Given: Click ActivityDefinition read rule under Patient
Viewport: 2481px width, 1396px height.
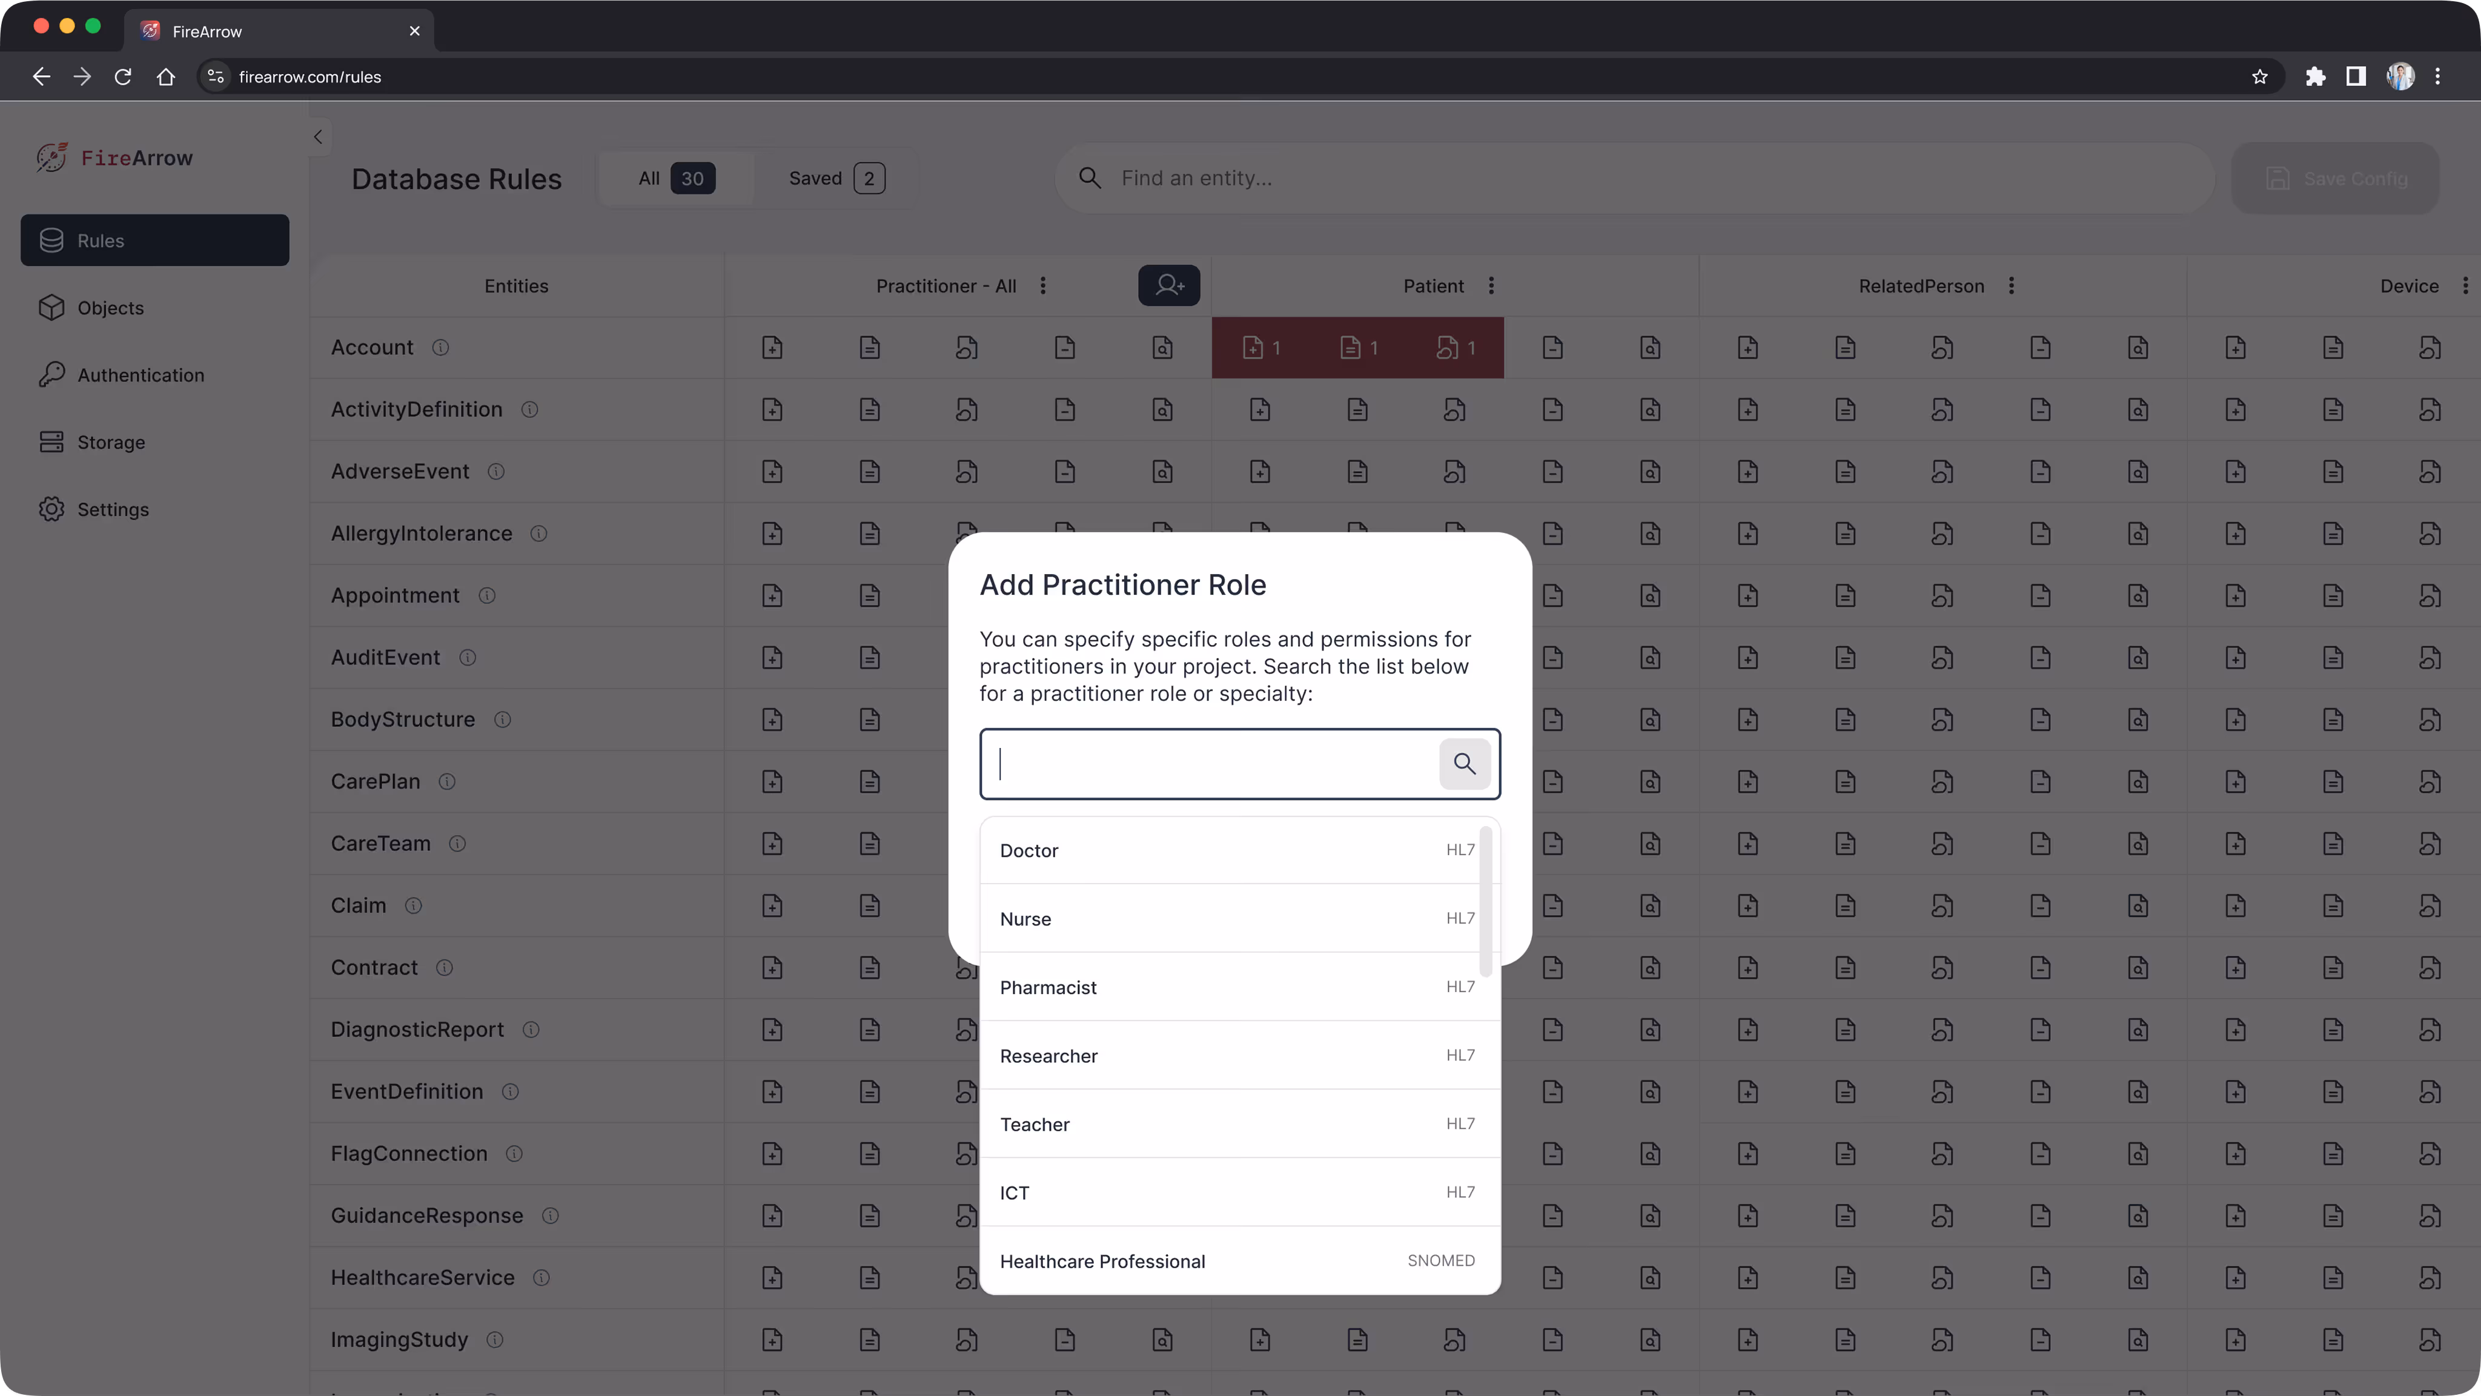Looking at the screenshot, I should coord(1358,410).
